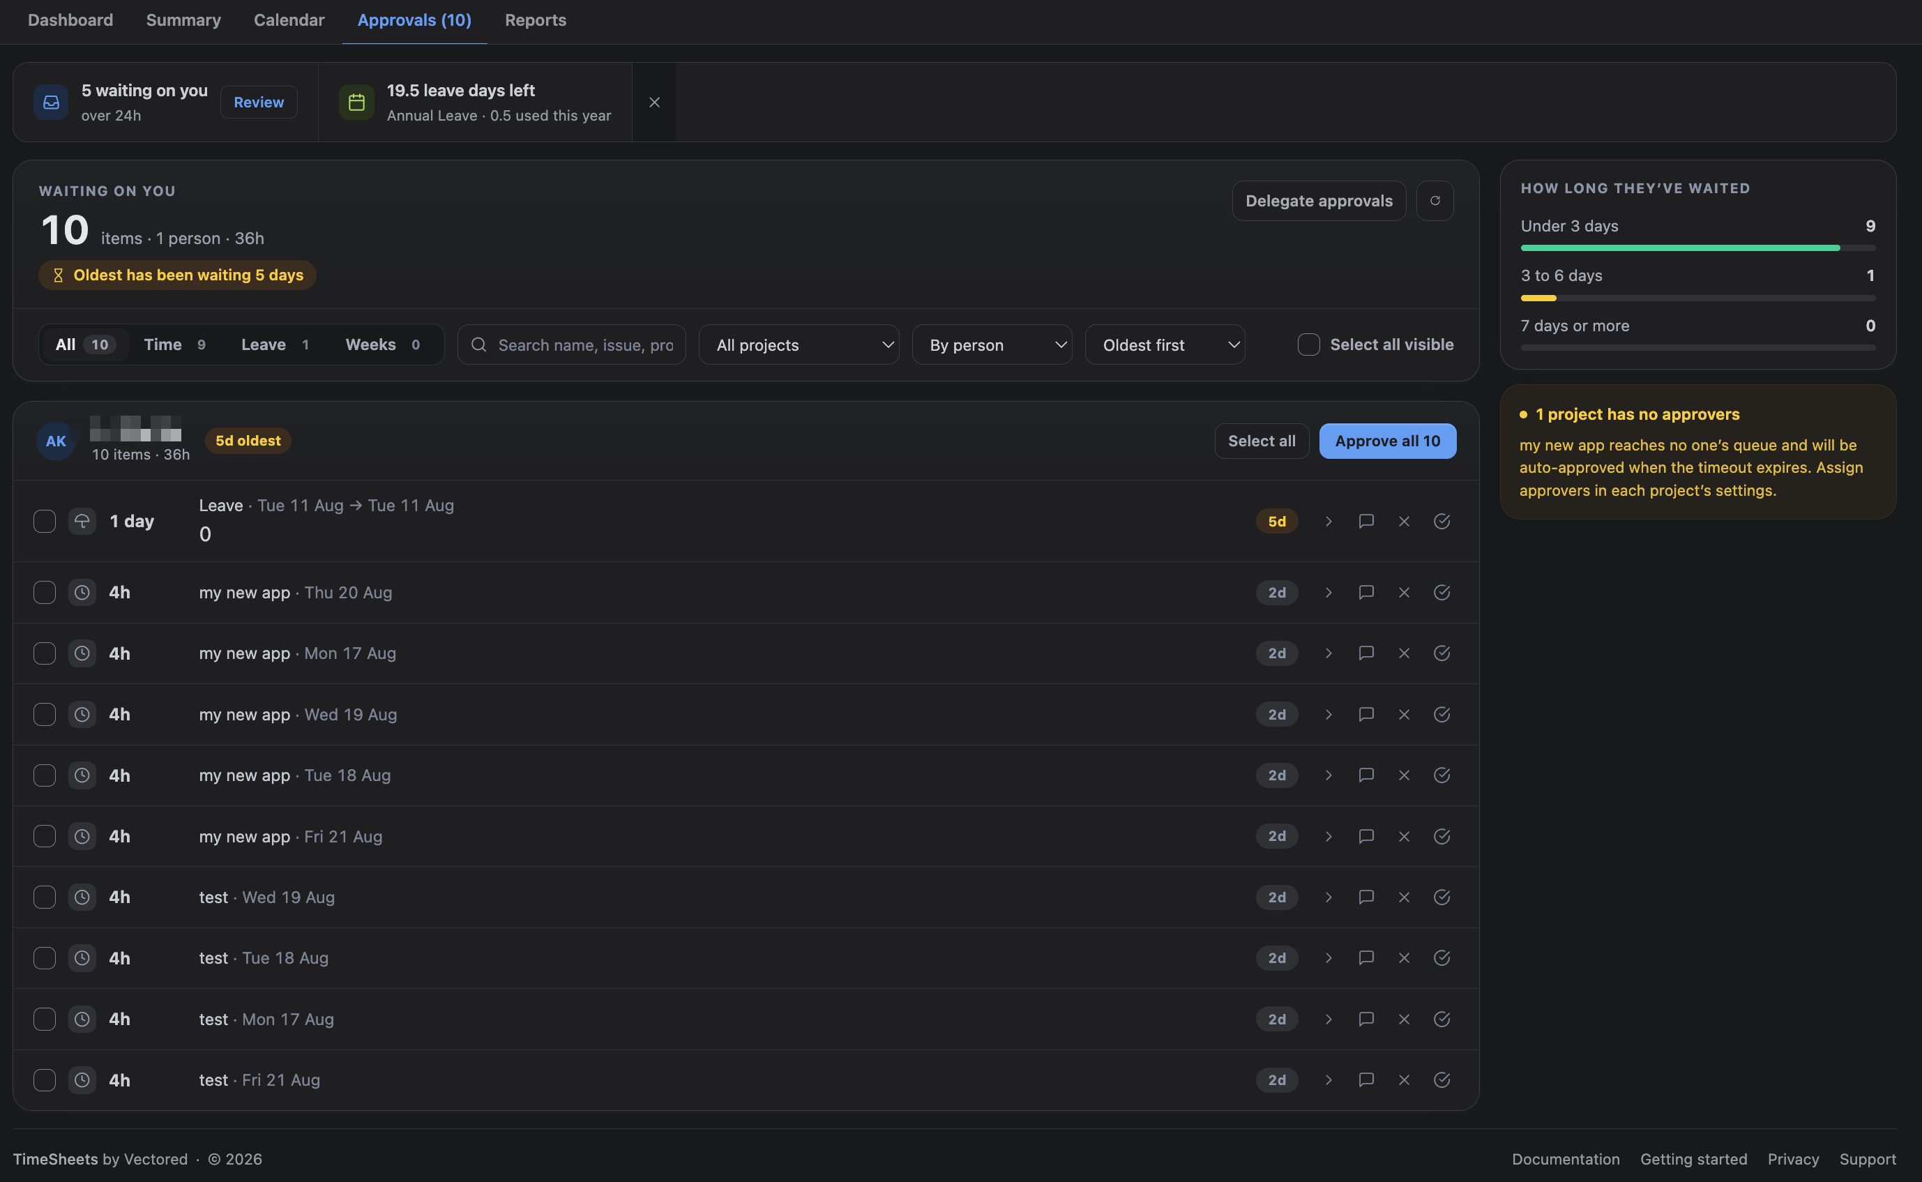Screen dimensions: 1922x1182
Task: Comment on test Fri 21 Aug entry
Action: 1365,1080
